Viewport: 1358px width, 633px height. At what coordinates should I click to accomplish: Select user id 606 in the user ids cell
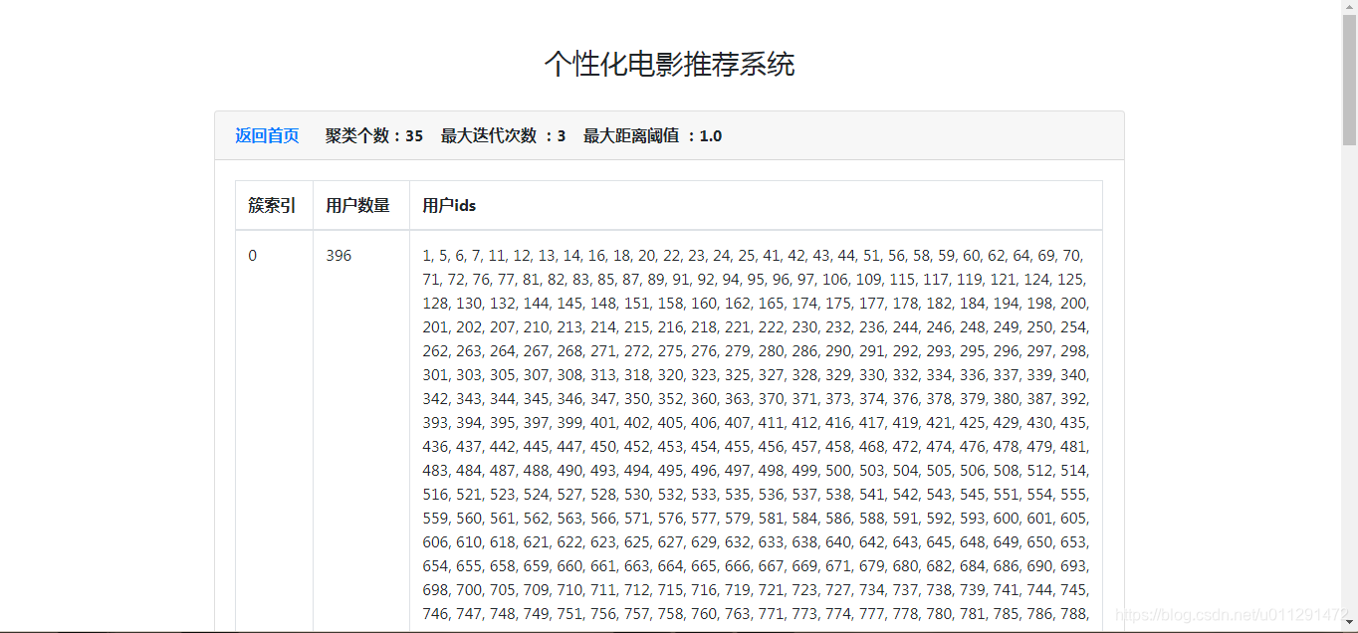point(436,541)
